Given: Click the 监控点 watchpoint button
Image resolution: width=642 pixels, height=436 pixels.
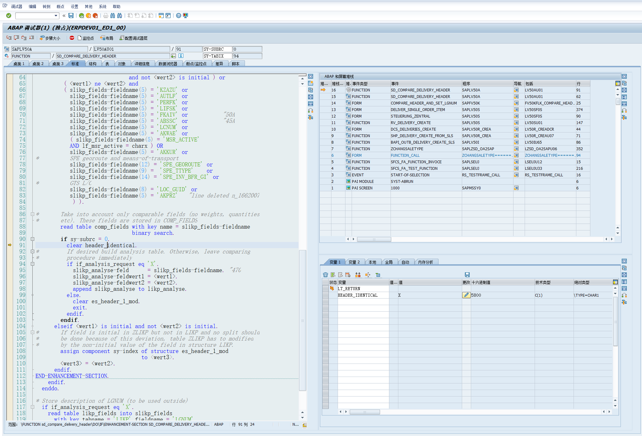Looking at the screenshot, I should tap(86, 38).
